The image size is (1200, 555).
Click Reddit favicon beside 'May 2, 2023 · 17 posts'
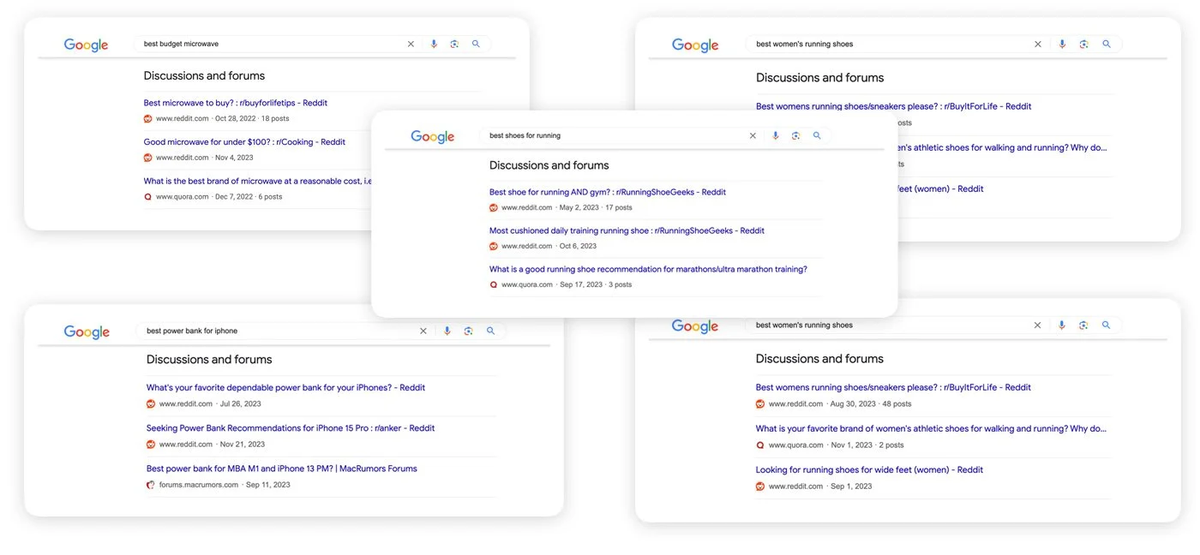(x=494, y=208)
